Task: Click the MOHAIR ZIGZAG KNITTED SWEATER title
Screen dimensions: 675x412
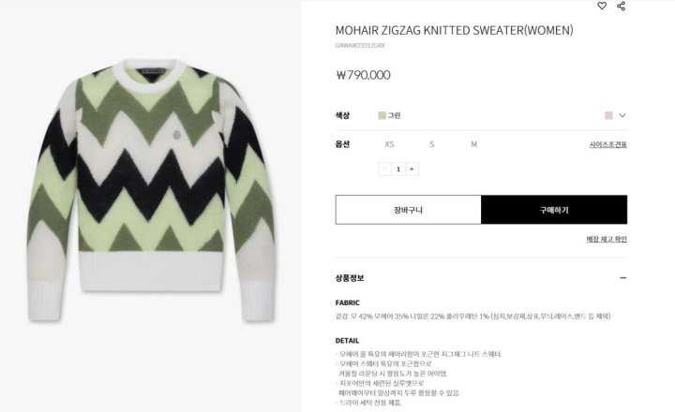Action: coord(454,30)
